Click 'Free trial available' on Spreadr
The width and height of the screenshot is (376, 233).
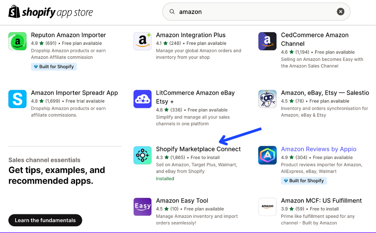[85, 101]
